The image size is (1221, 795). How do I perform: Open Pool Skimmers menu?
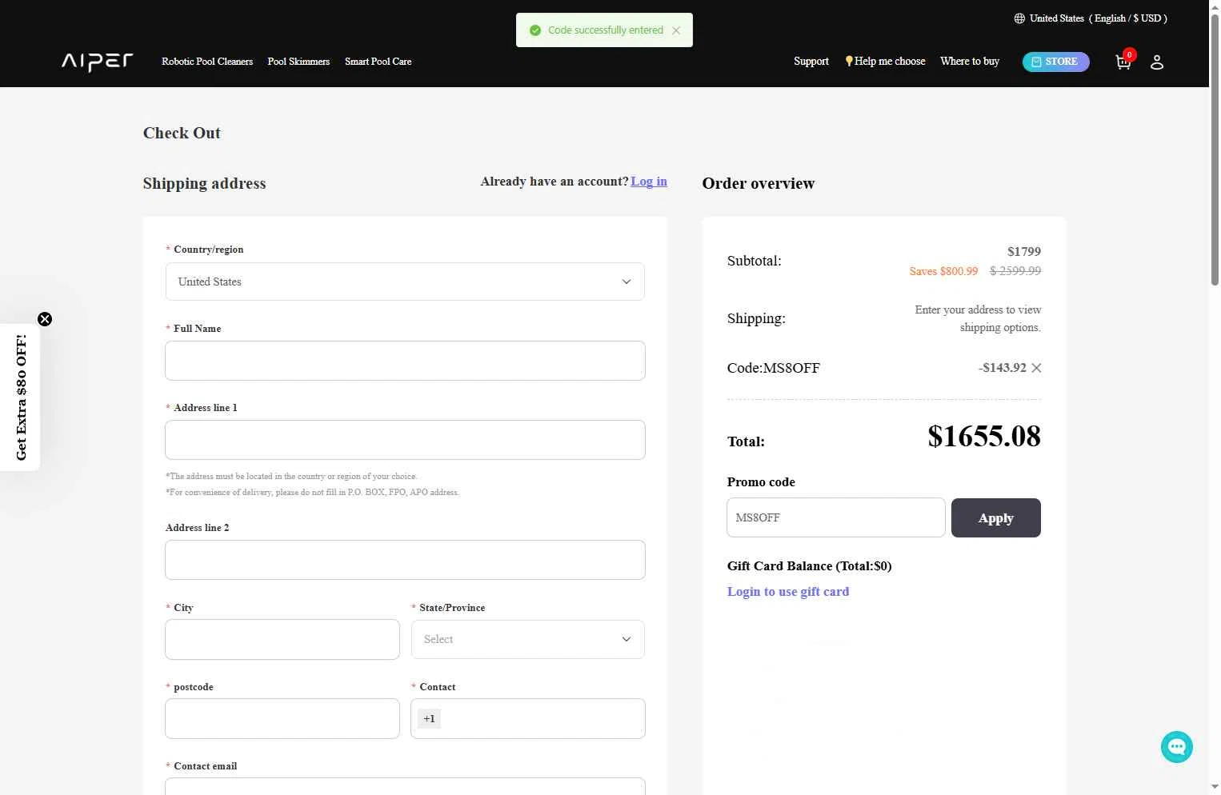tap(298, 62)
